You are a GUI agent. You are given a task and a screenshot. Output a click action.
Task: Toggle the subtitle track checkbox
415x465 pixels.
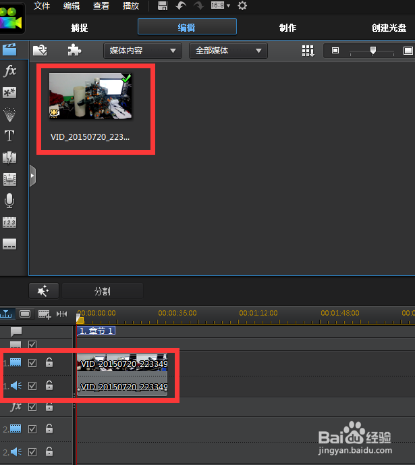(32, 345)
